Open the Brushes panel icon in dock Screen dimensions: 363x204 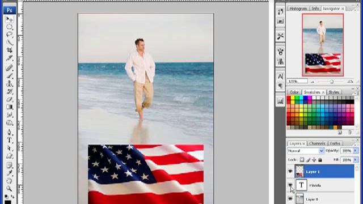click(x=280, y=52)
